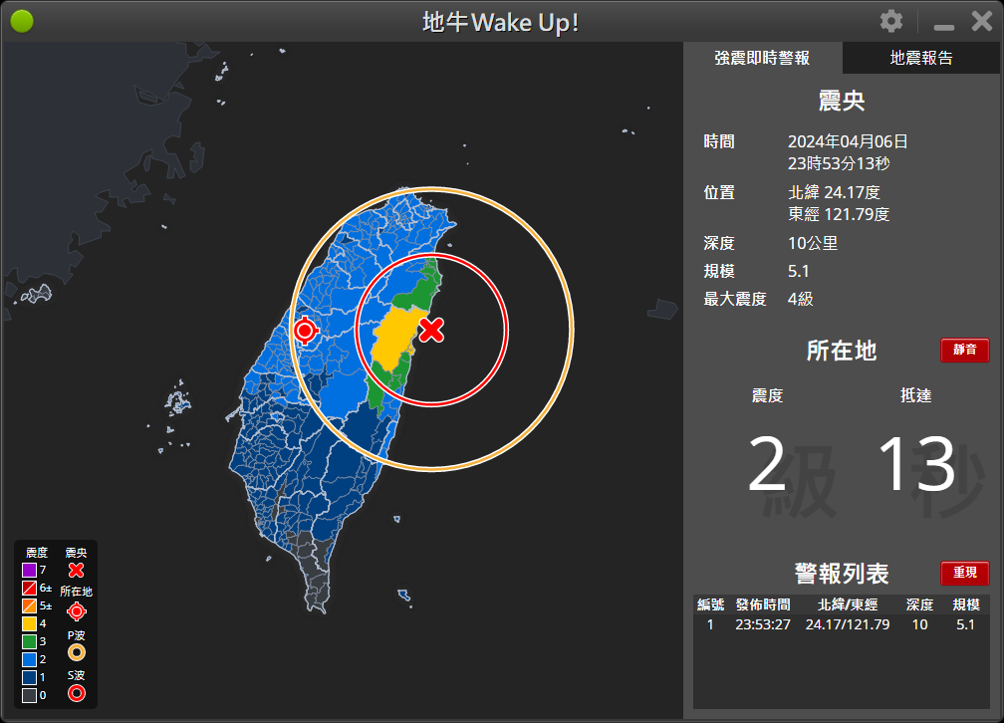Click the 發佈時間 column header
This screenshot has width=1004, height=723.
click(x=763, y=604)
